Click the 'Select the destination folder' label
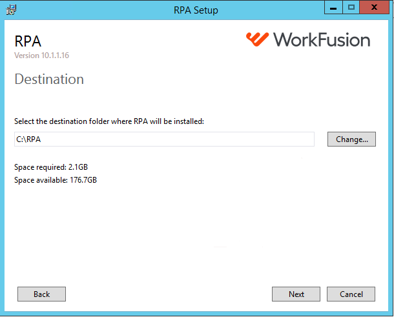Screen dimensions: 394x317 click(x=109, y=121)
